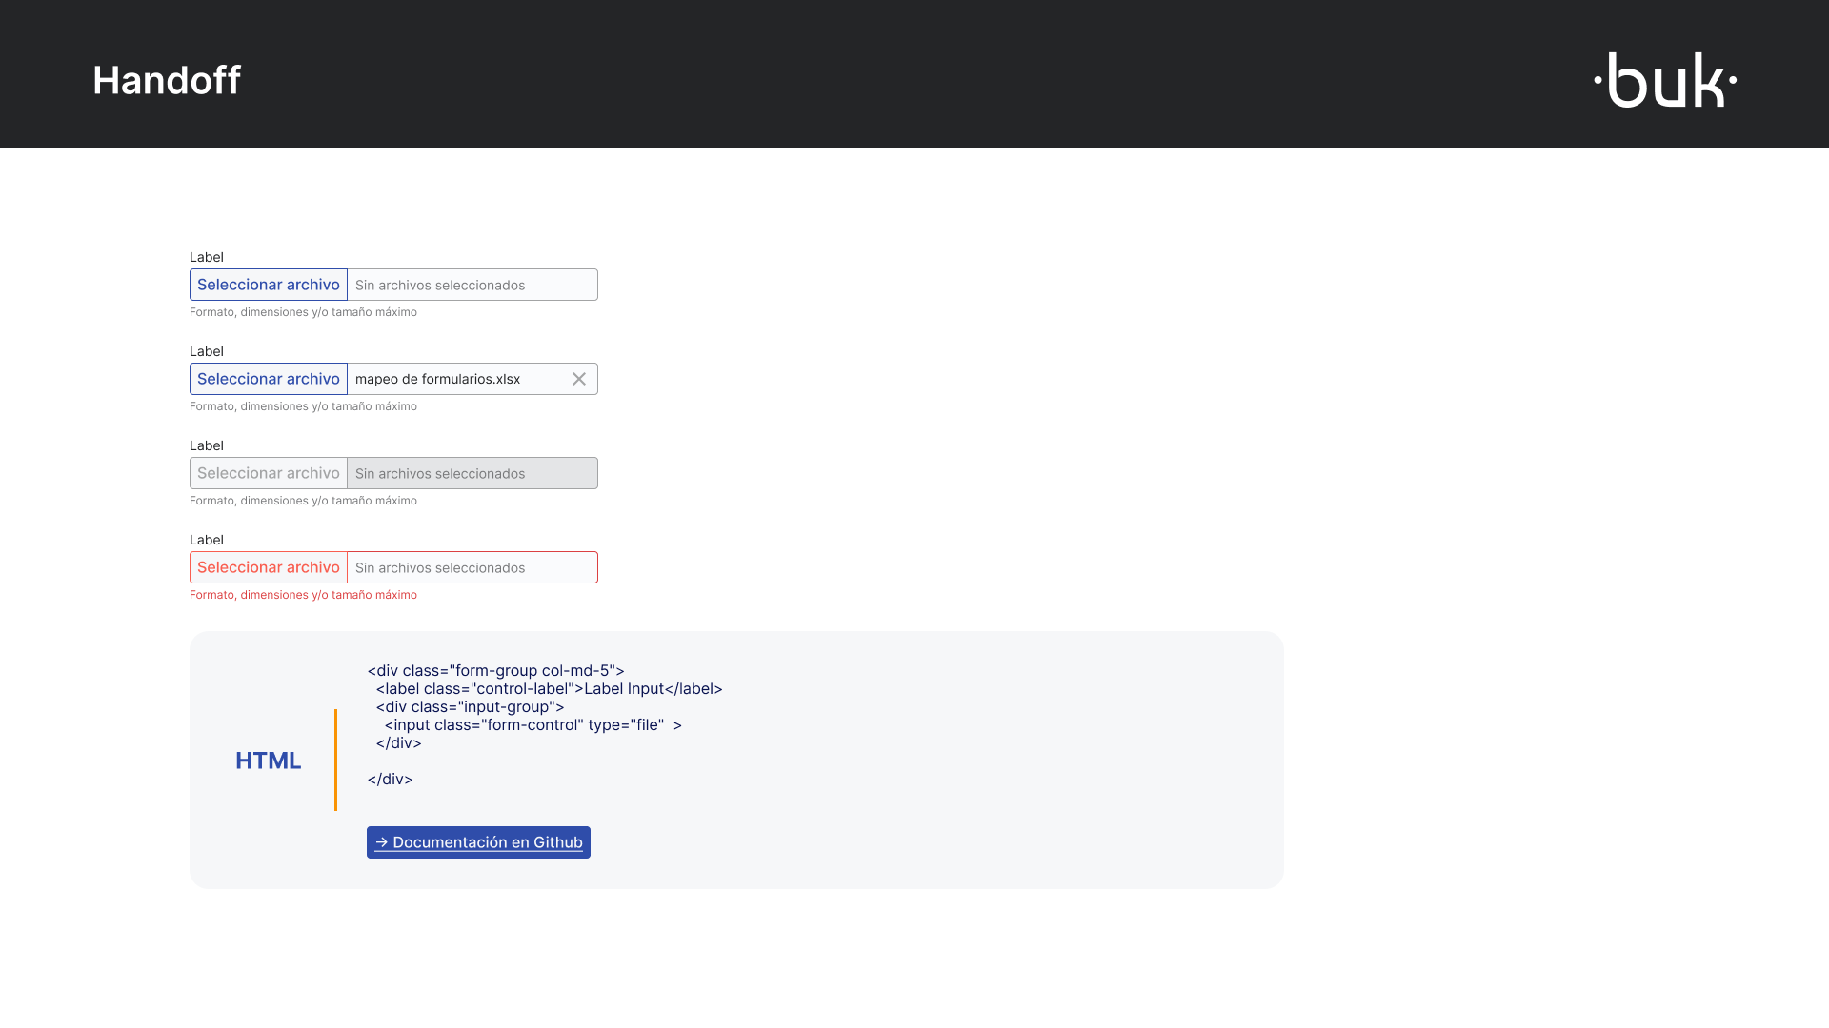Click the buk logo in the header

click(1665, 80)
